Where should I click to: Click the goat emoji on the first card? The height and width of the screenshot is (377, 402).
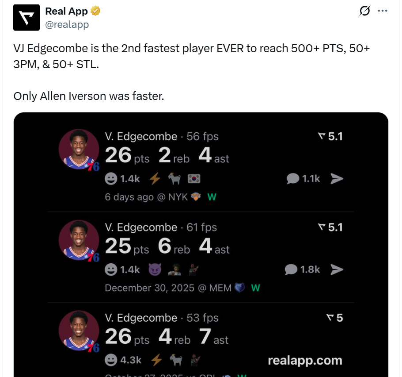(174, 179)
